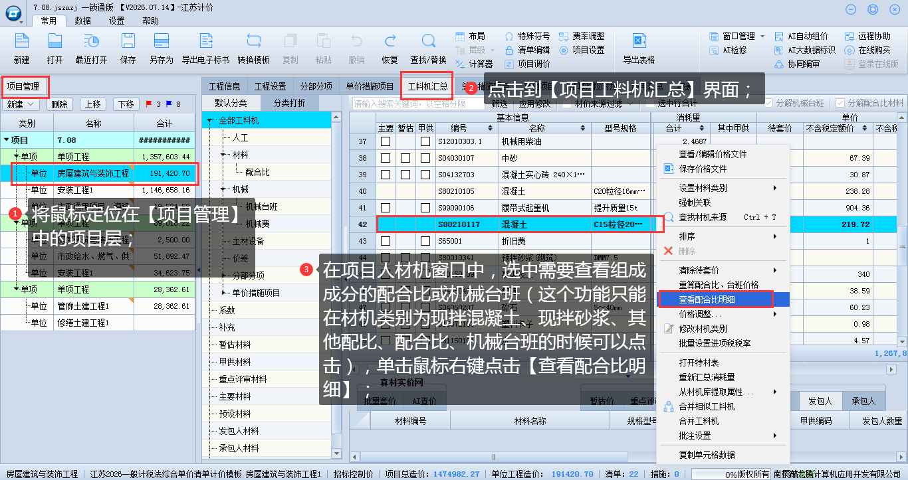Image resolution: width=908 pixels, height=480 pixels.
Task: Click the 协同编审 collaboration icon
Action: tap(780, 64)
